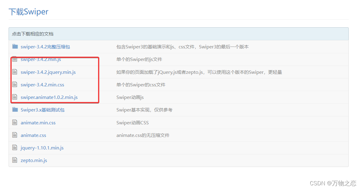361x189 pixels.
Task: Click the 点击下载相应的文档 panel header
Action: coord(178,34)
